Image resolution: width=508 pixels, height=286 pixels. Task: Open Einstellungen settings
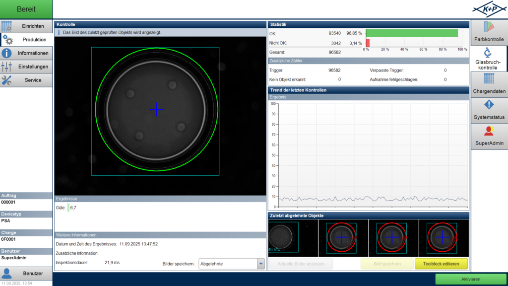coord(26,67)
